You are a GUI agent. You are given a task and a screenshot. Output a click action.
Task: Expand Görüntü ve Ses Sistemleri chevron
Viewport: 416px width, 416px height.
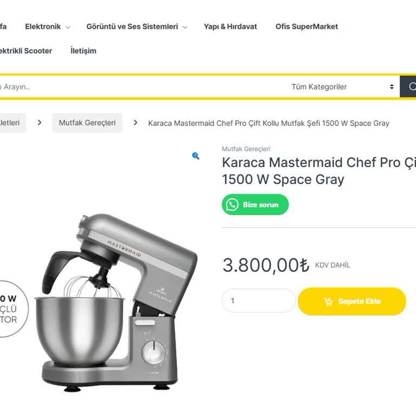[x=185, y=27]
